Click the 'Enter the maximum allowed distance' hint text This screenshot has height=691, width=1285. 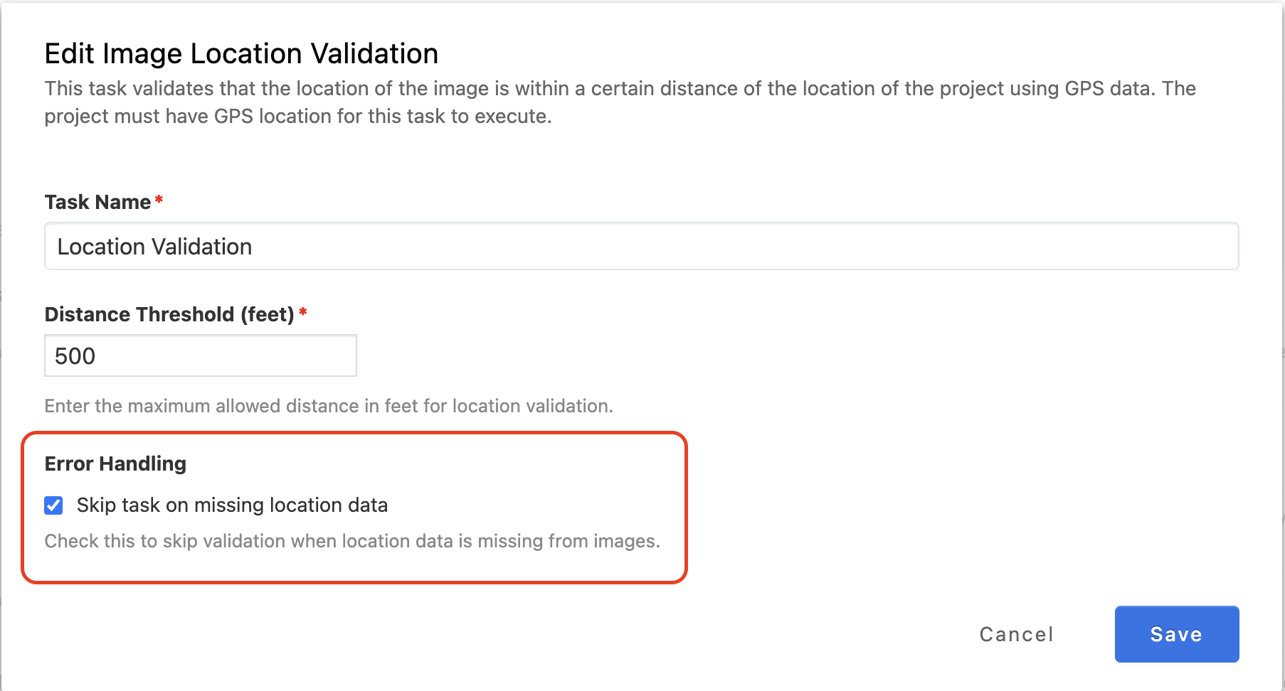(x=328, y=406)
